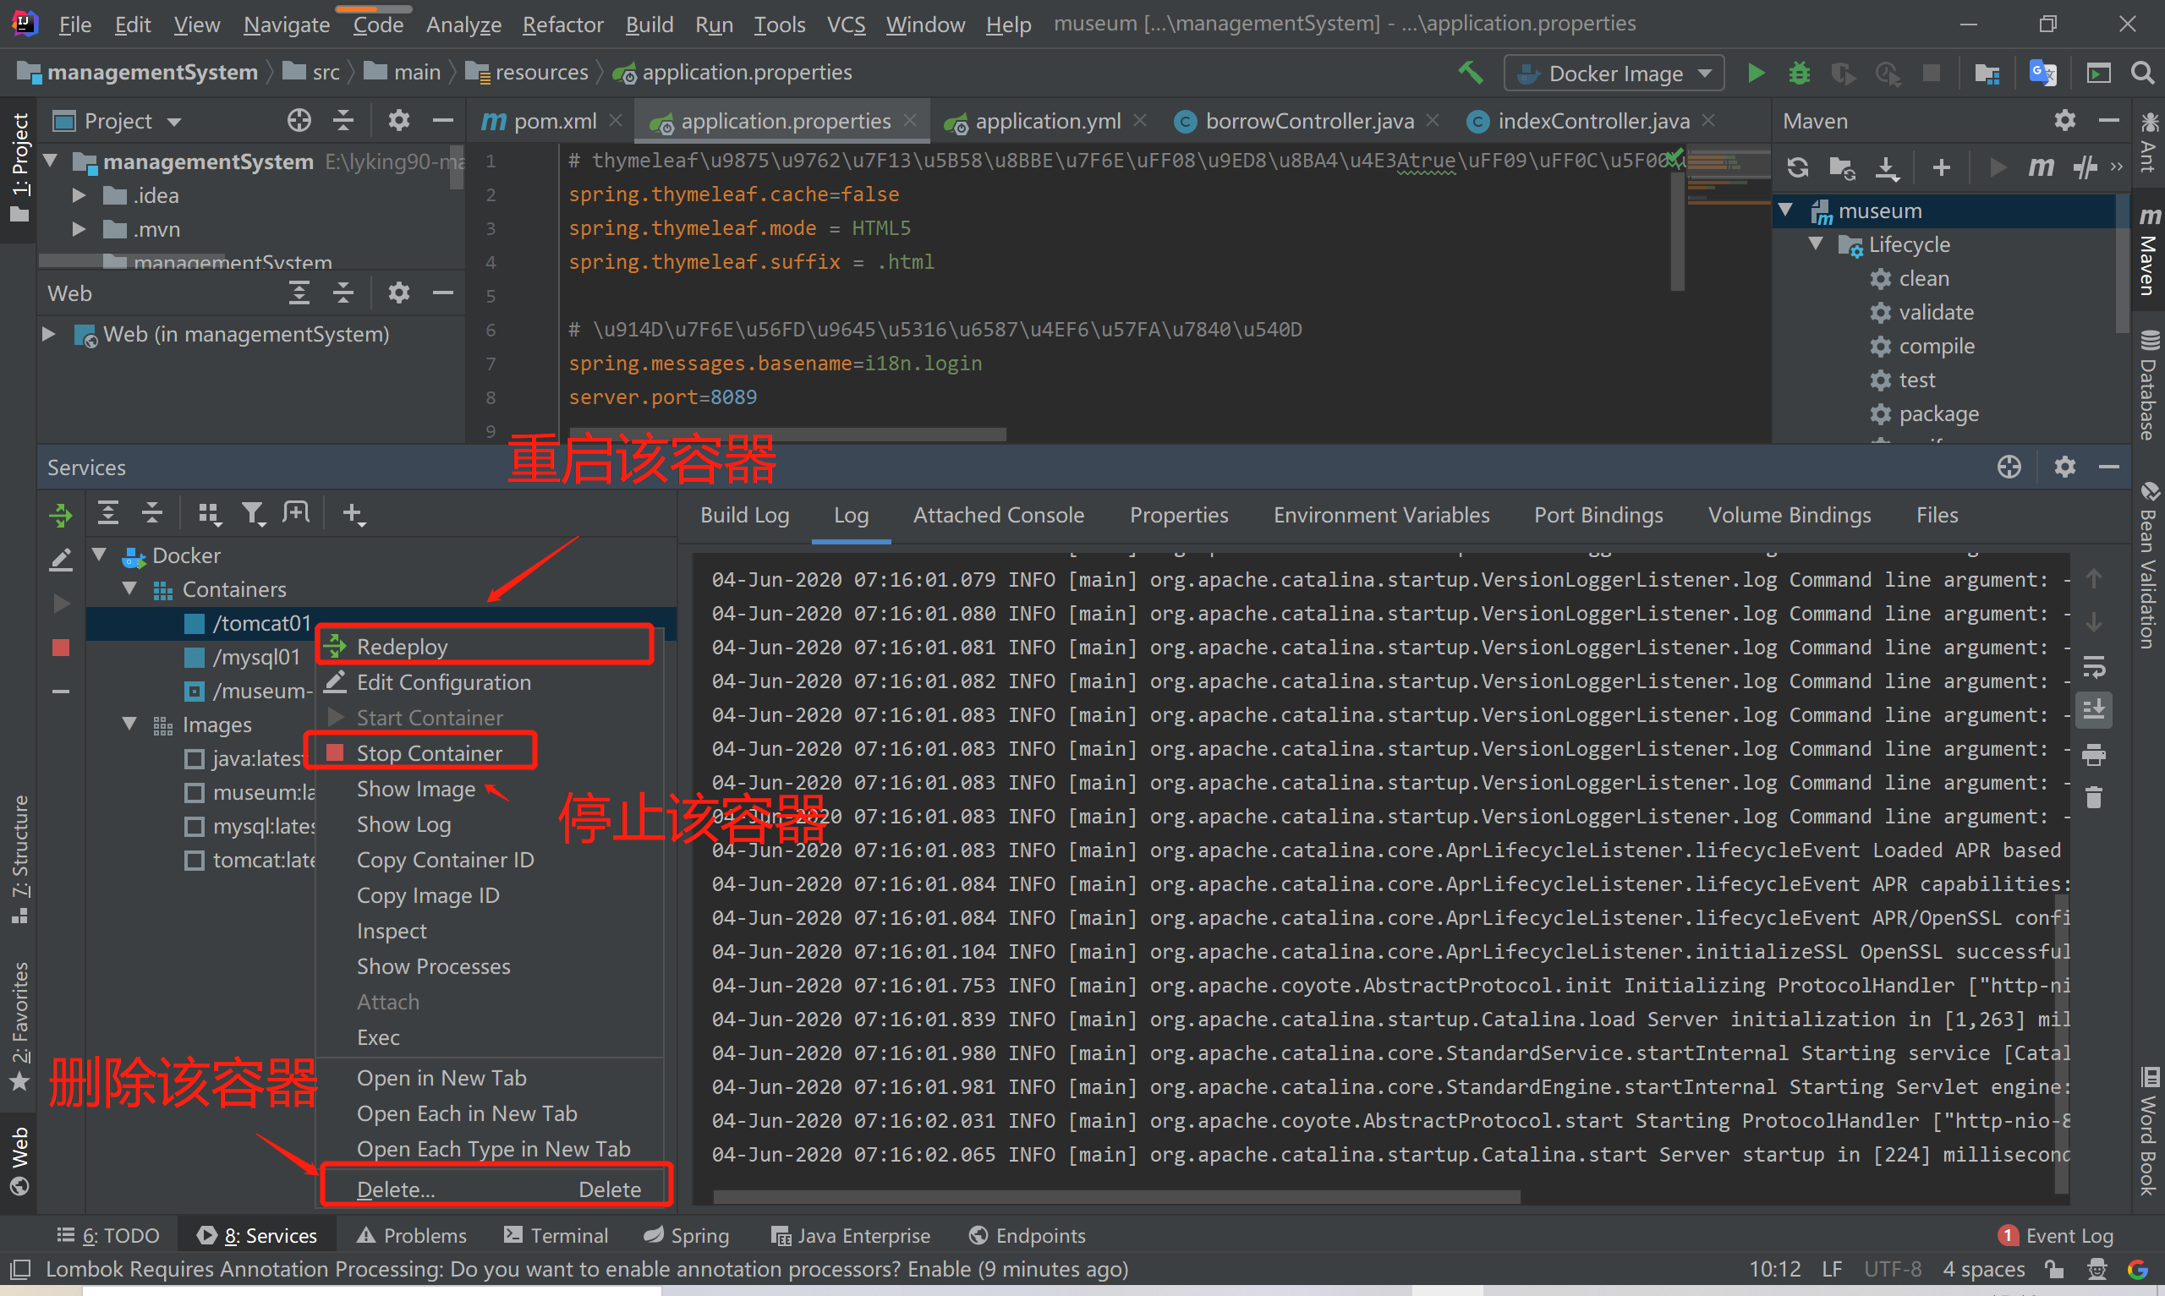Expand the .idea folder
The width and height of the screenshot is (2165, 1296).
point(79,194)
